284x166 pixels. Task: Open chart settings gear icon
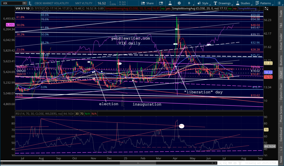[179, 3]
